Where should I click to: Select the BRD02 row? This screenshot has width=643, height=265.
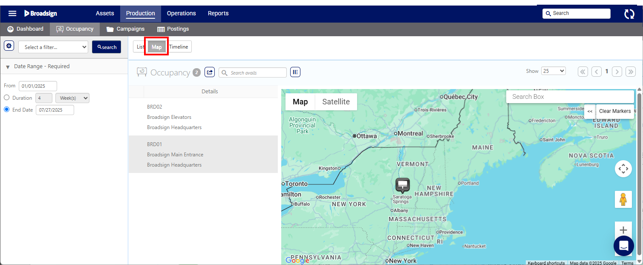tap(203, 117)
